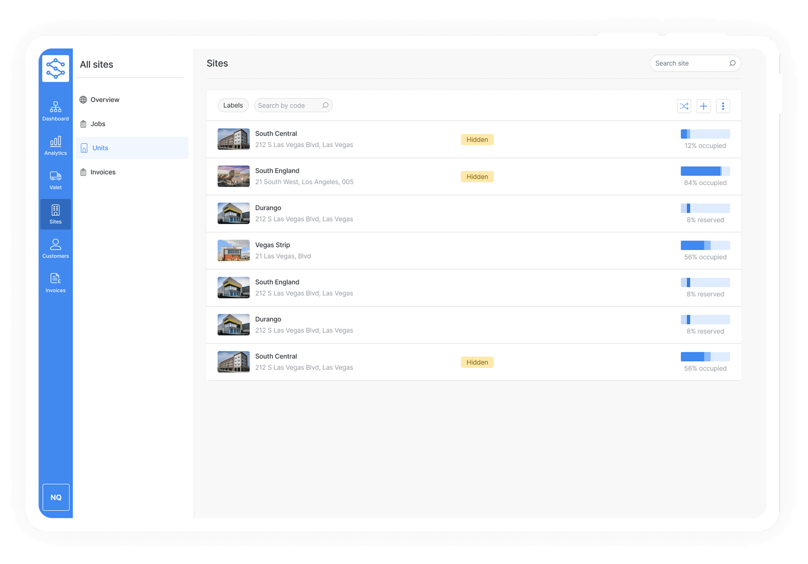This screenshot has width=808, height=564.
Task: Open Invoices in All sites menu
Action: tap(103, 172)
